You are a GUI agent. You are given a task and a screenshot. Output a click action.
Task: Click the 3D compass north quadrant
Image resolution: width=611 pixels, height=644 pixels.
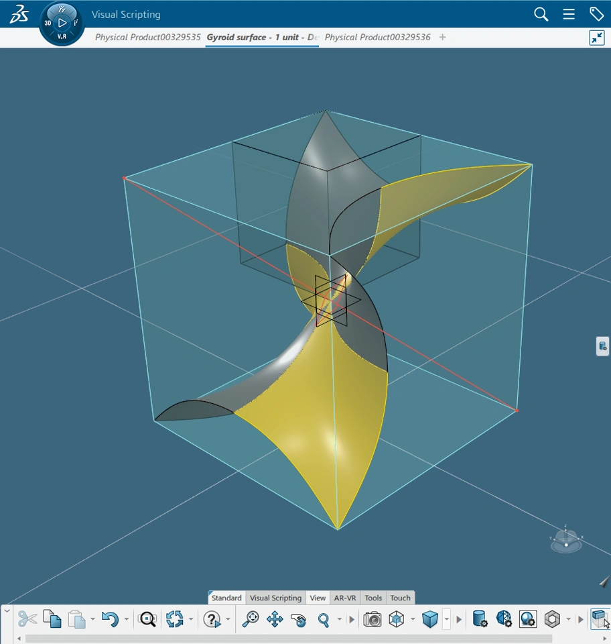62,9
